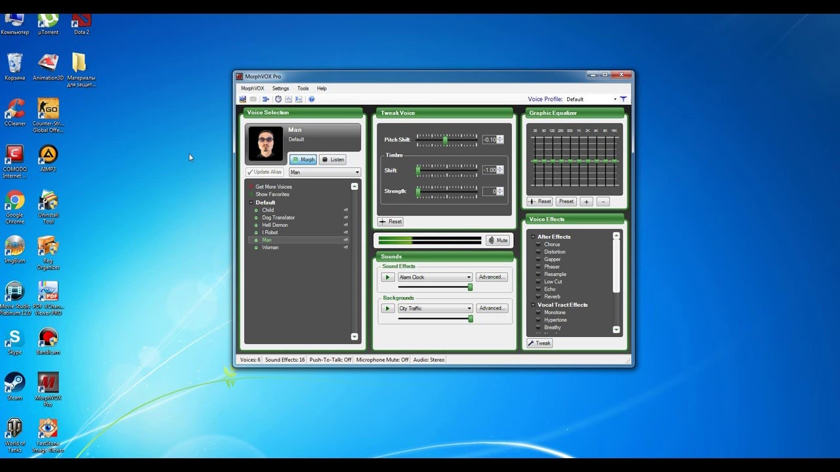The width and height of the screenshot is (840, 472).
Task: Select the Animation3D desktop icon
Action: pos(48,66)
